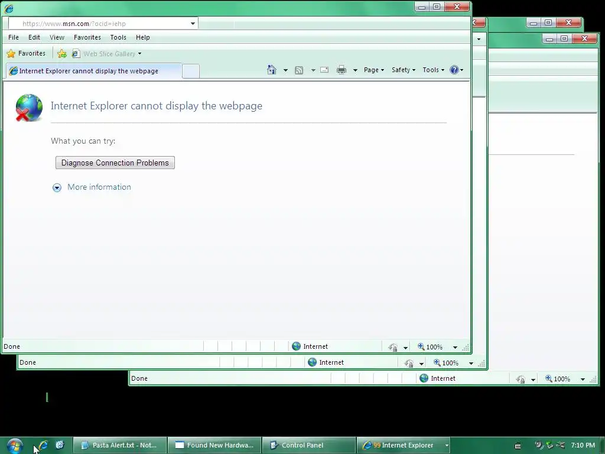Click Diagnose Connection Problems button
Image resolution: width=605 pixels, height=454 pixels.
[x=115, y=163]
